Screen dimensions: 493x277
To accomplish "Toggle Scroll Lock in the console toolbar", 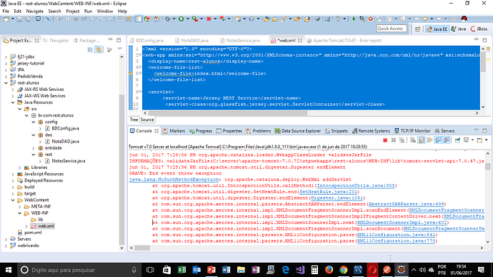I will [422, 140].
